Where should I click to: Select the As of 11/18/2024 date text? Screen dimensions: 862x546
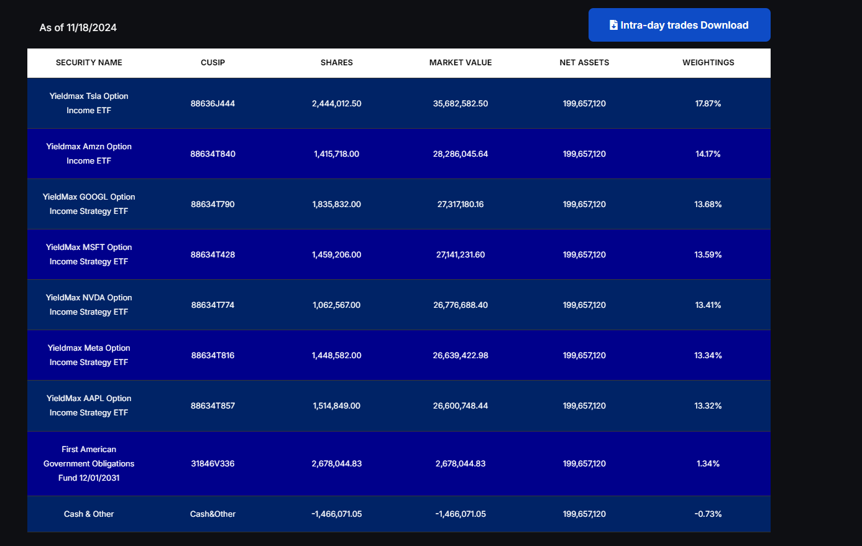(78, 27)
